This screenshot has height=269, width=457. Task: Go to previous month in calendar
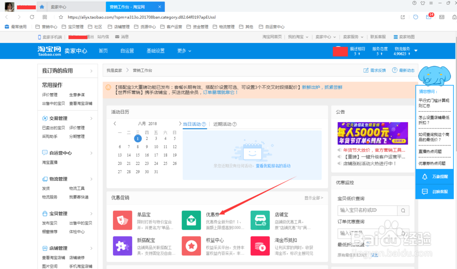115,124
